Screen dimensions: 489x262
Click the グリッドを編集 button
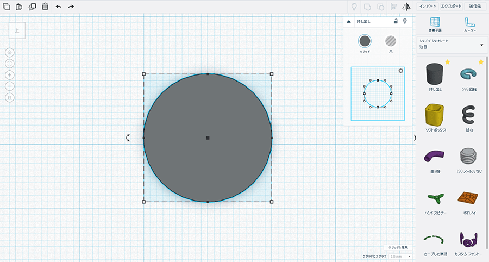click(398, 248)
